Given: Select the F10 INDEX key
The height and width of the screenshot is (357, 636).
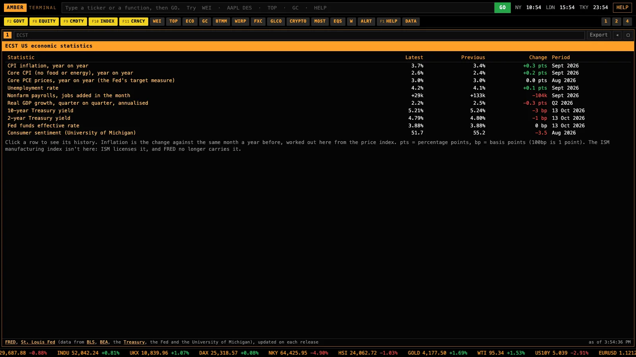Looking at the screenshot, I should tap(103, 21).
